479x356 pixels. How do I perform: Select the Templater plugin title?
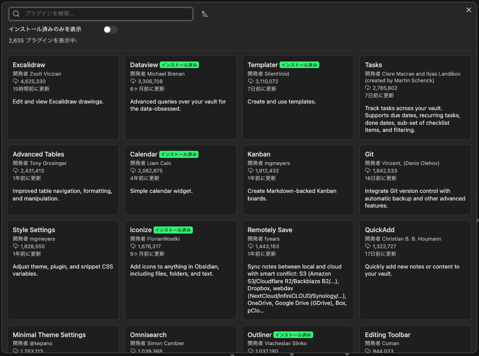[x=262, y=65]
